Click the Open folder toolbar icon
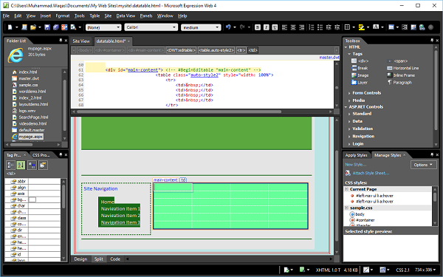 [x=33, y=27]
